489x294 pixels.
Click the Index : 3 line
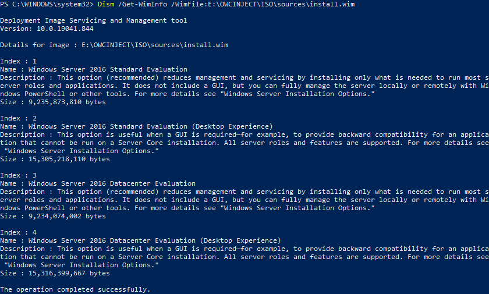coord(19,175)
